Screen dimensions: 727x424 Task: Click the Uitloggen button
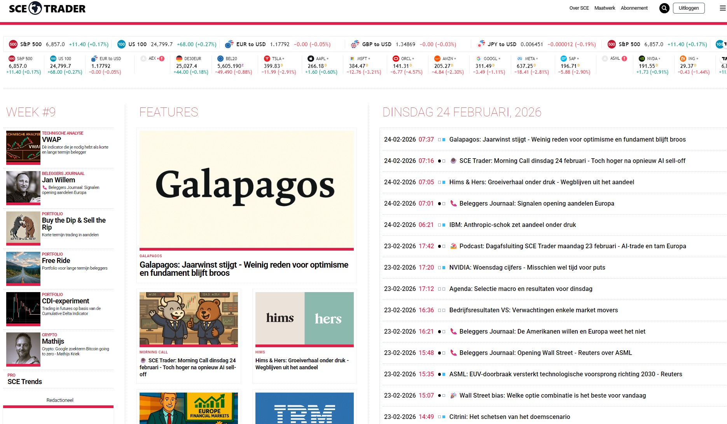[689, 8]
